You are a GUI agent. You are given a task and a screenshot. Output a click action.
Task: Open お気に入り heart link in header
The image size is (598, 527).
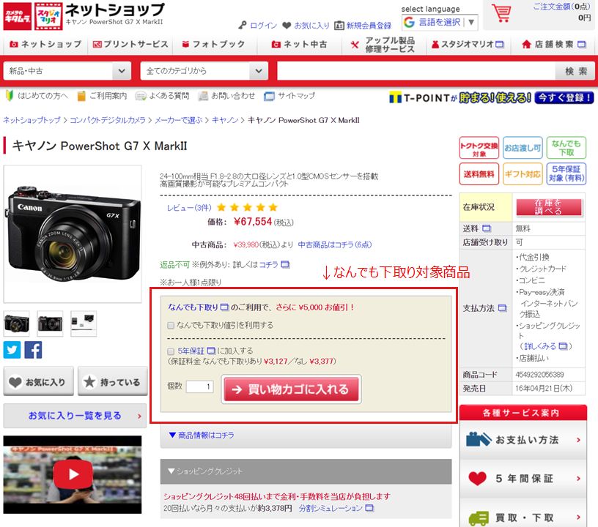(306, 26)
